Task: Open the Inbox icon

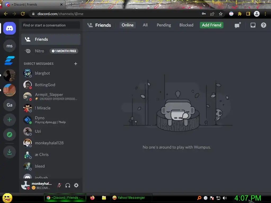Action: (253, 25)
